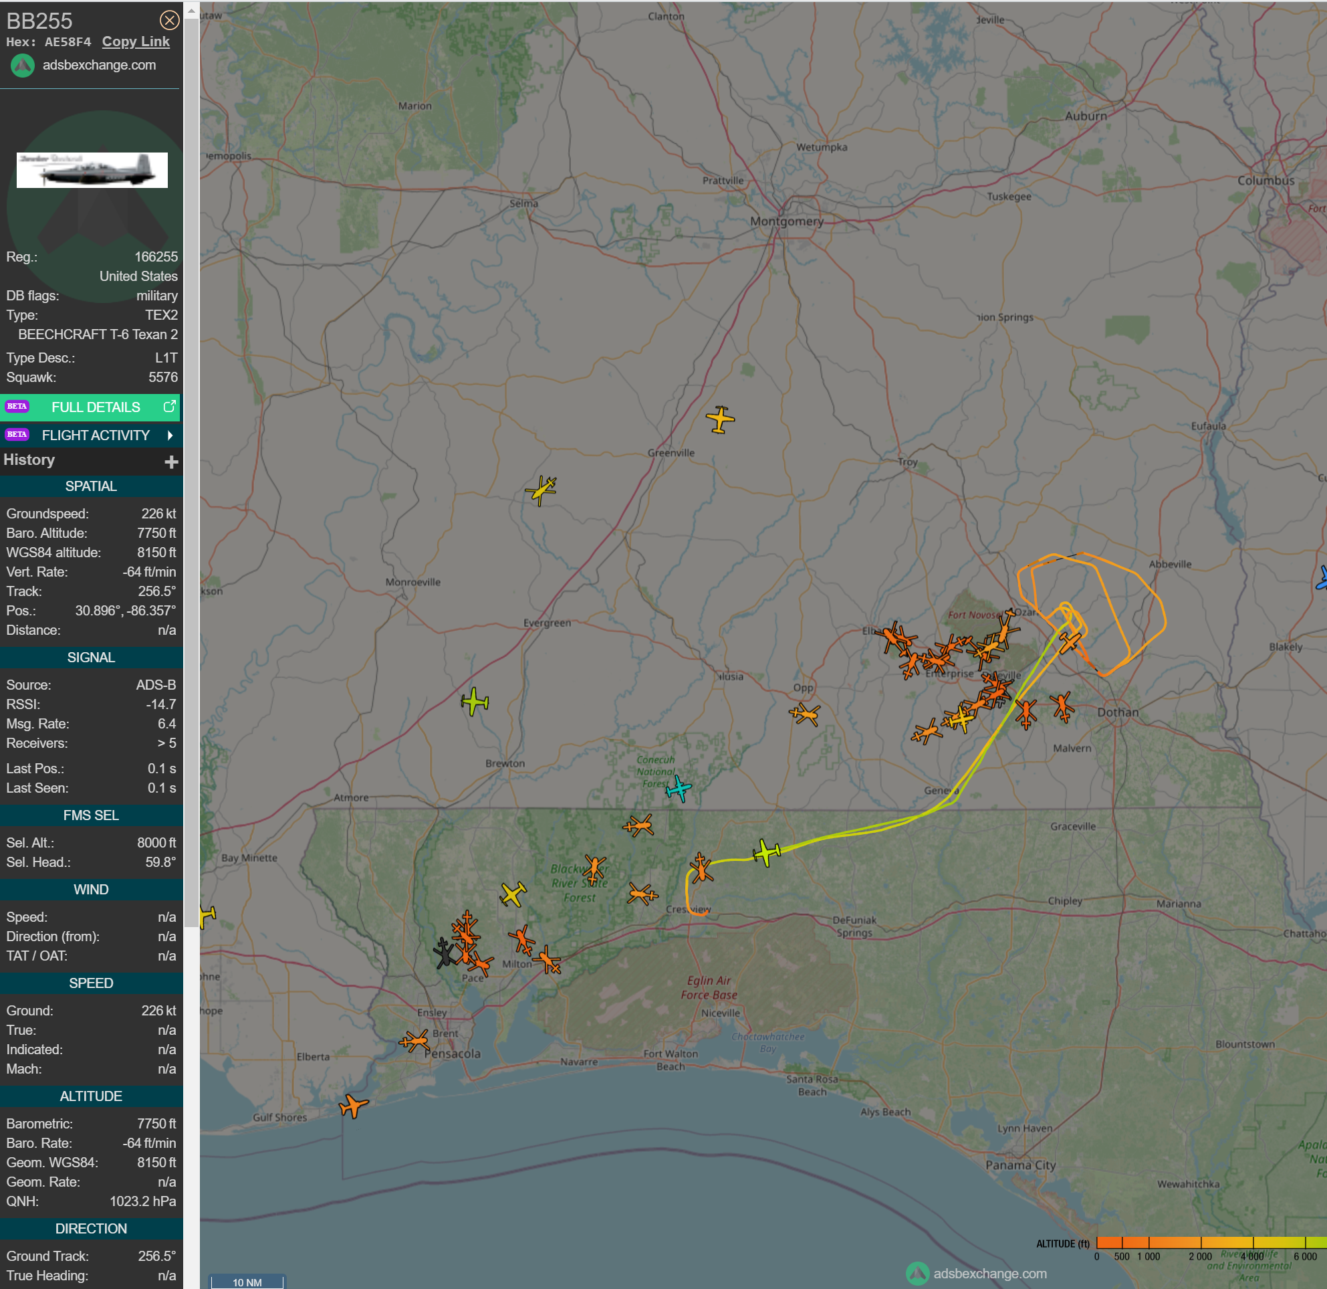The image size is (1327, 1289).
Task: Click the FMS SEL section header
Action: tap(91, 815)
